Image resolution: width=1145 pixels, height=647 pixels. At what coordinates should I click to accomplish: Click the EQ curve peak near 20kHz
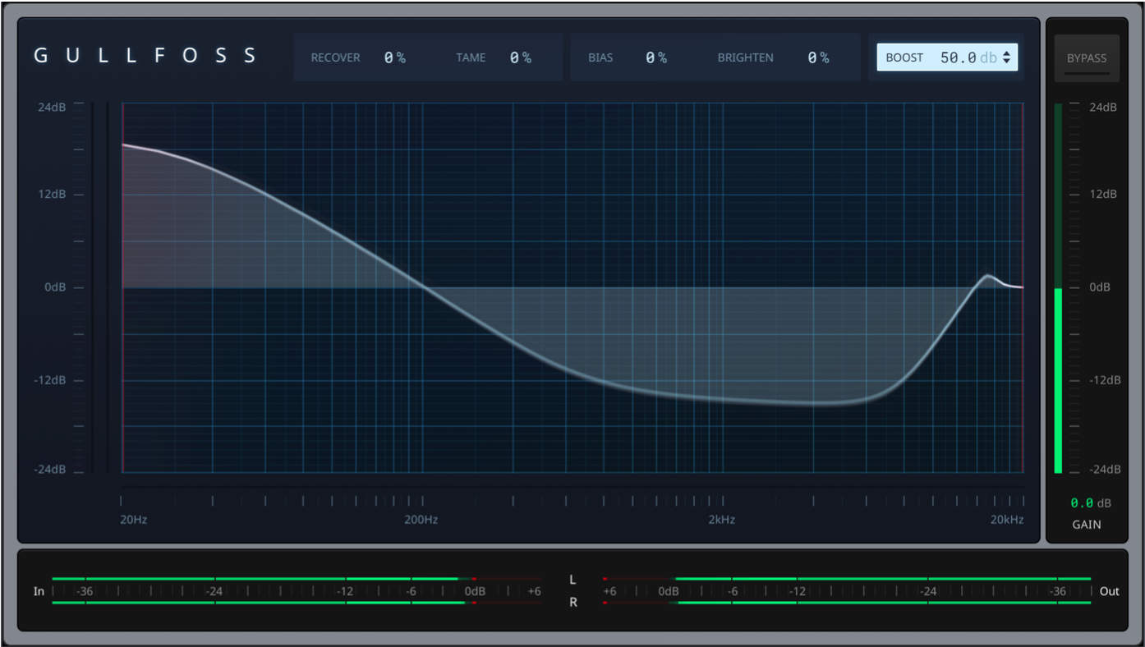pos(987,276)
